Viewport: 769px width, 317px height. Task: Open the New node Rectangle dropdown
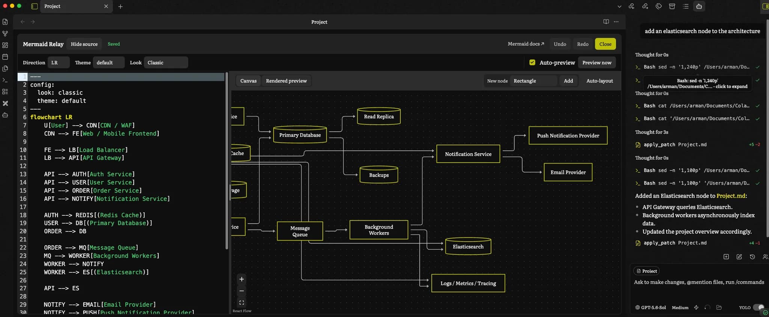pyautogui.click(x=534, y=81)
